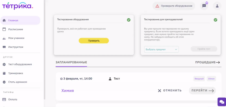Click the date 3 февраля, чт, 14:00

click(x=78, y=79)
